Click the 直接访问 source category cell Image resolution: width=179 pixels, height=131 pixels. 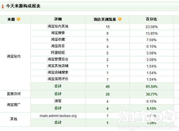(x=14, y=94)
